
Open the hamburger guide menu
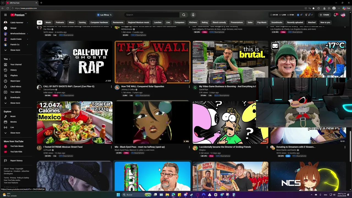click(5, 15)
